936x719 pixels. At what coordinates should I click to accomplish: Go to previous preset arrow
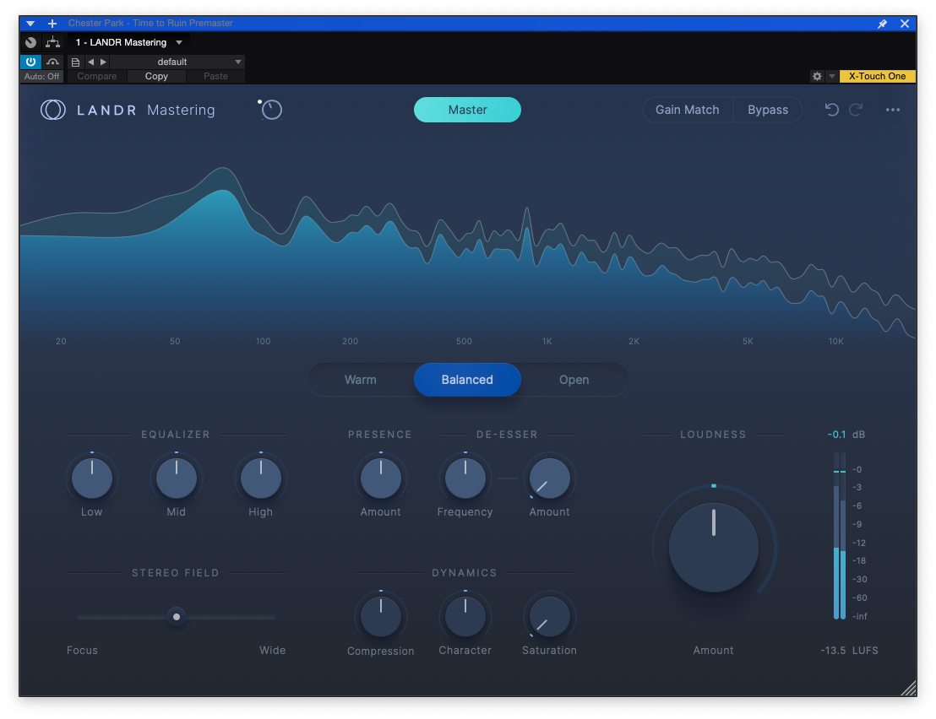pyautogui.click(x=90, y=62)
